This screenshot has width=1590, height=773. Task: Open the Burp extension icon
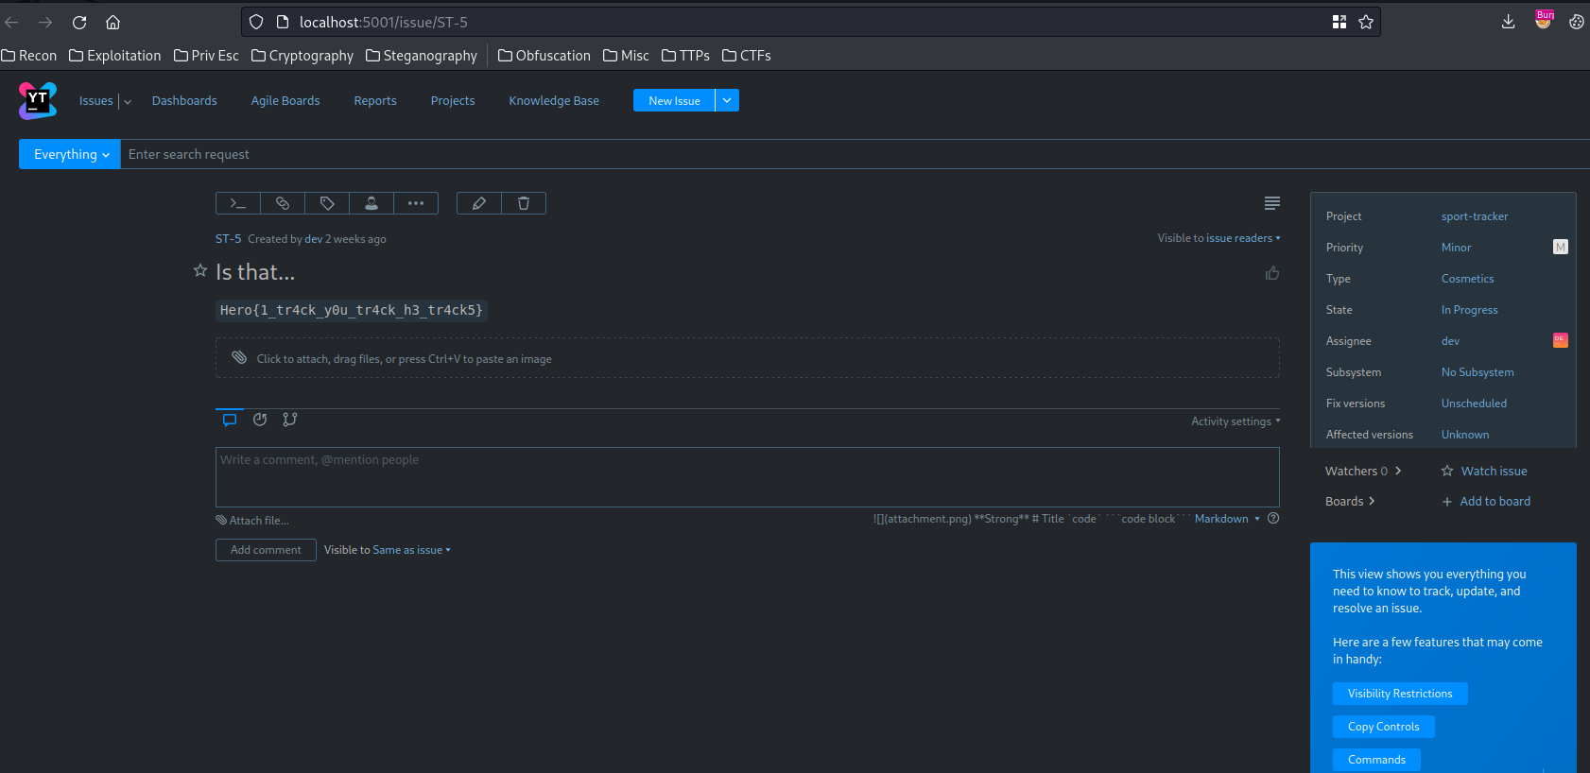[x=1544, y=20]
